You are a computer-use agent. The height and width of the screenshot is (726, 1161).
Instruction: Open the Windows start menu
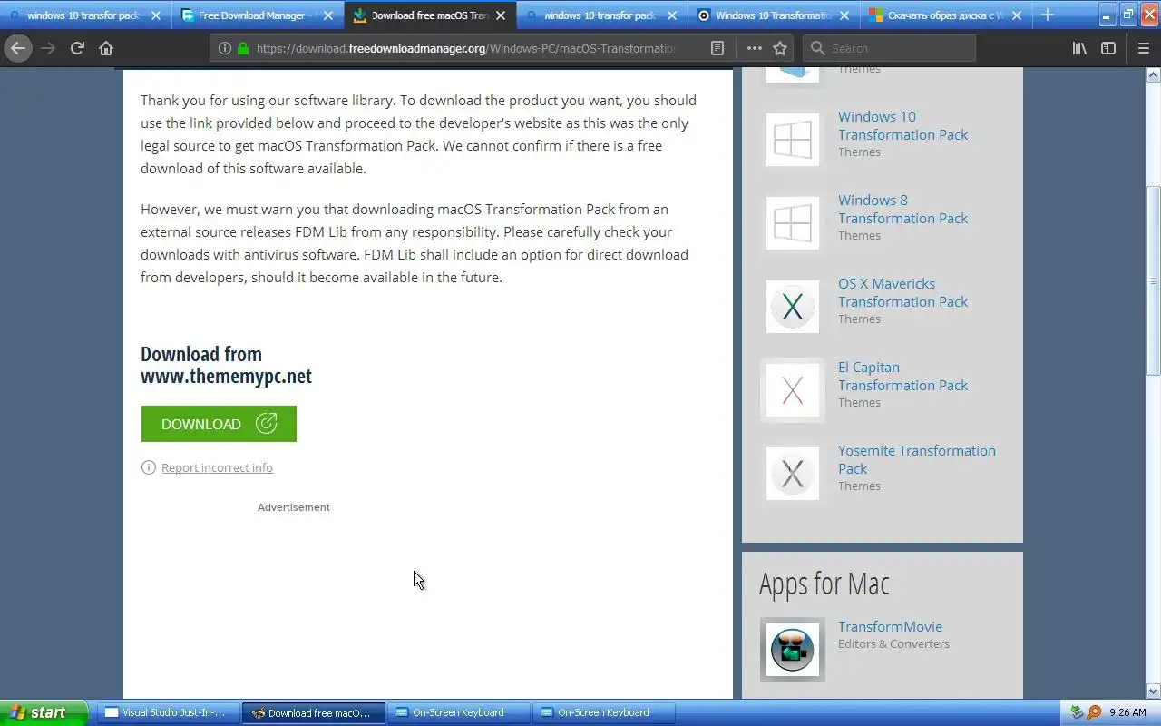click(44, 712)
